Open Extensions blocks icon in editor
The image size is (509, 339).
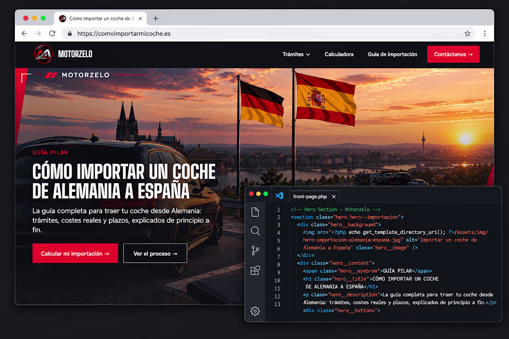(255, 270)
